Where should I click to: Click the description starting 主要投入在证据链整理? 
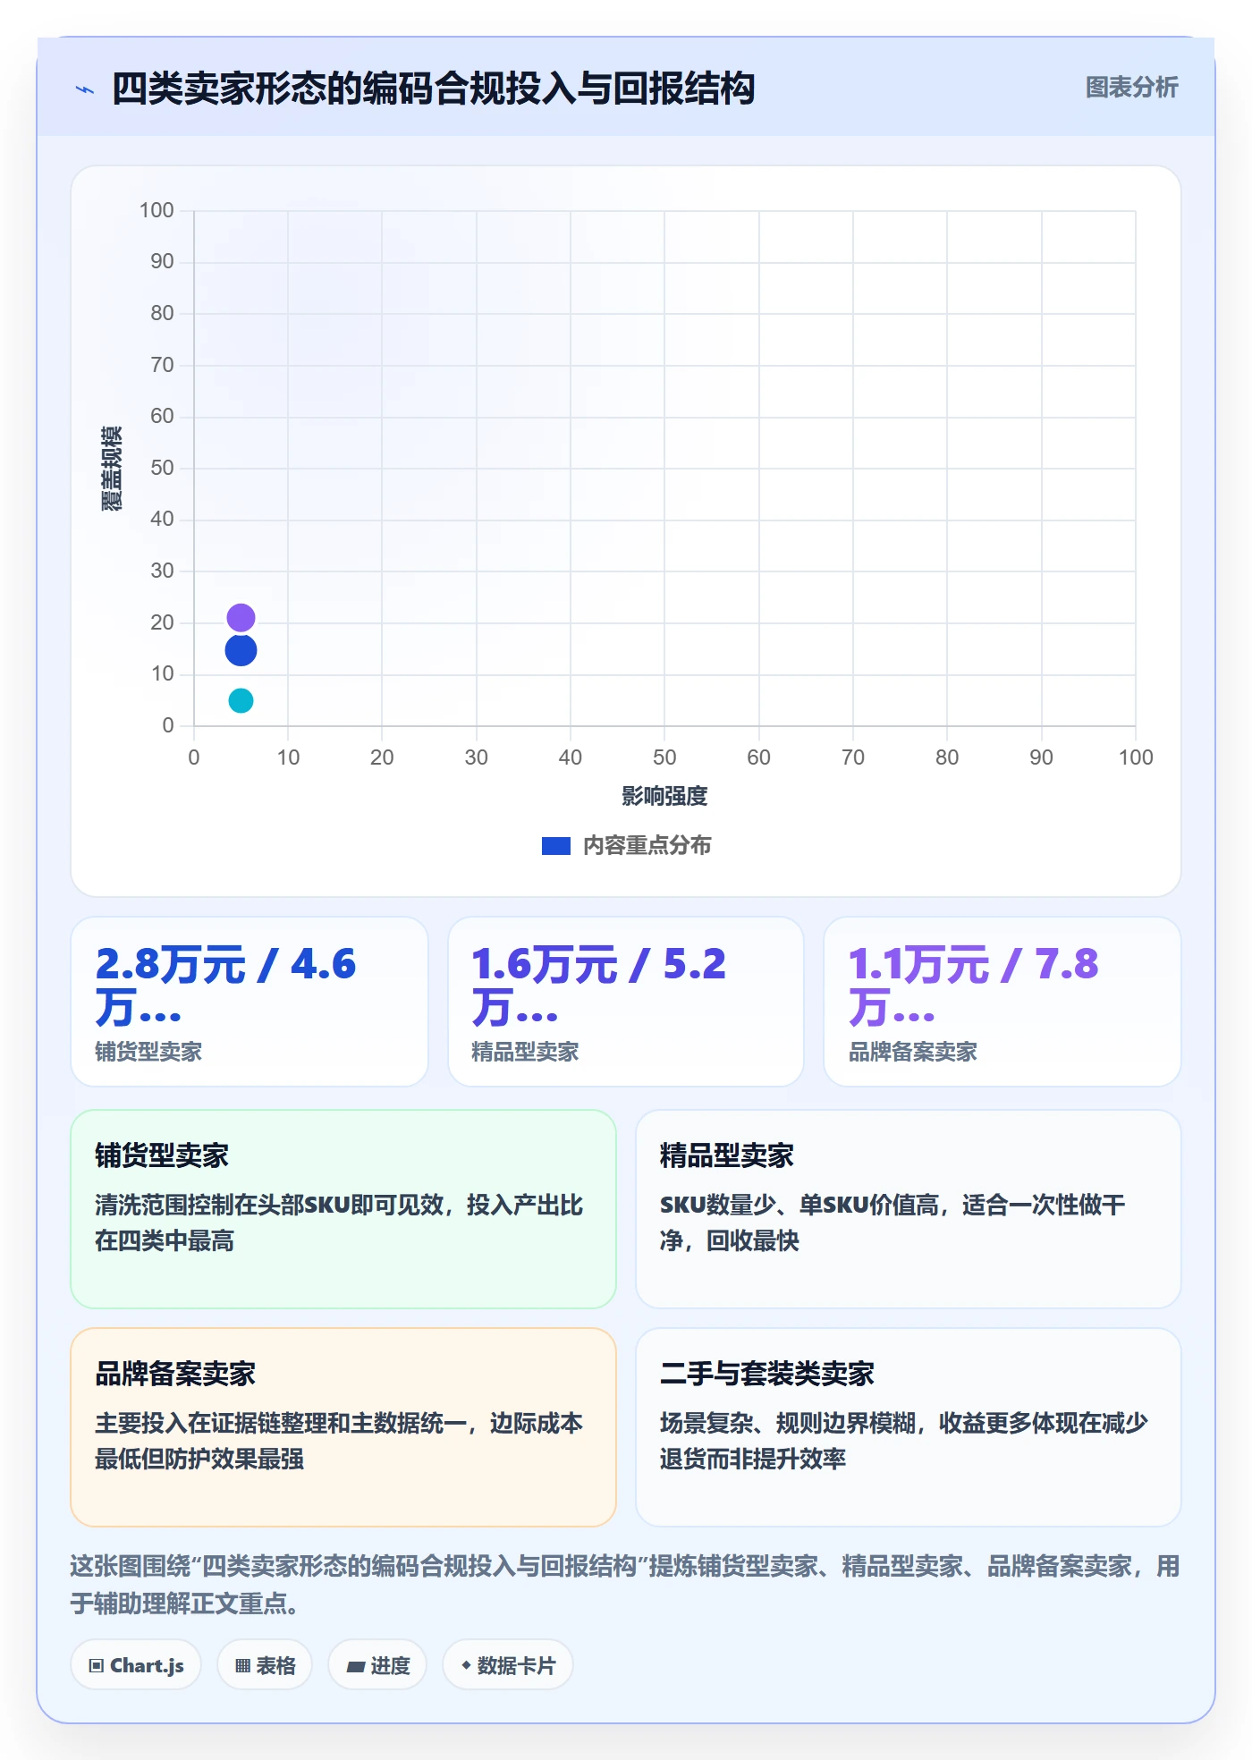pyautogui.click(x=339, y=1441)
